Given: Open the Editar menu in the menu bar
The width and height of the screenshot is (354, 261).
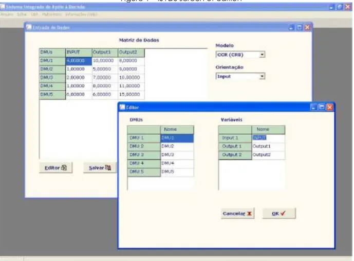Looking at the screenshot, I should point(22,14).
